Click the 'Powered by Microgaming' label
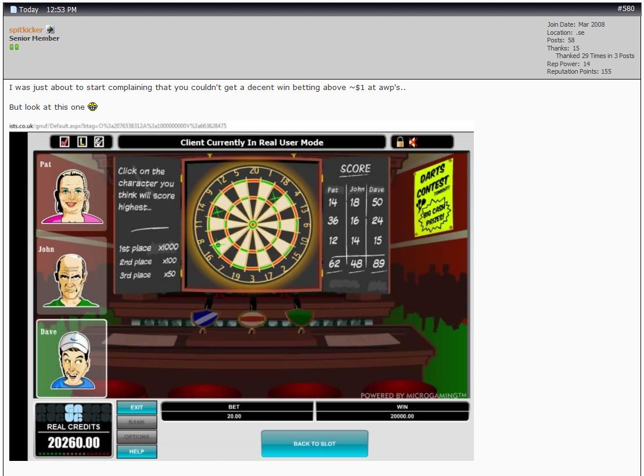Viewport: 644px width, 476px height. point(413,395)
